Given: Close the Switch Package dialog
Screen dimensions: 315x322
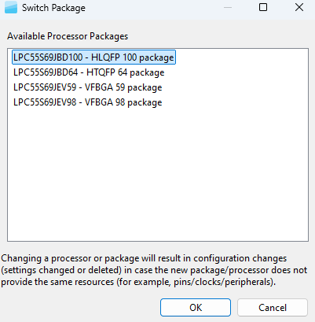Looking at the screenshot, I should pos(299,7).
